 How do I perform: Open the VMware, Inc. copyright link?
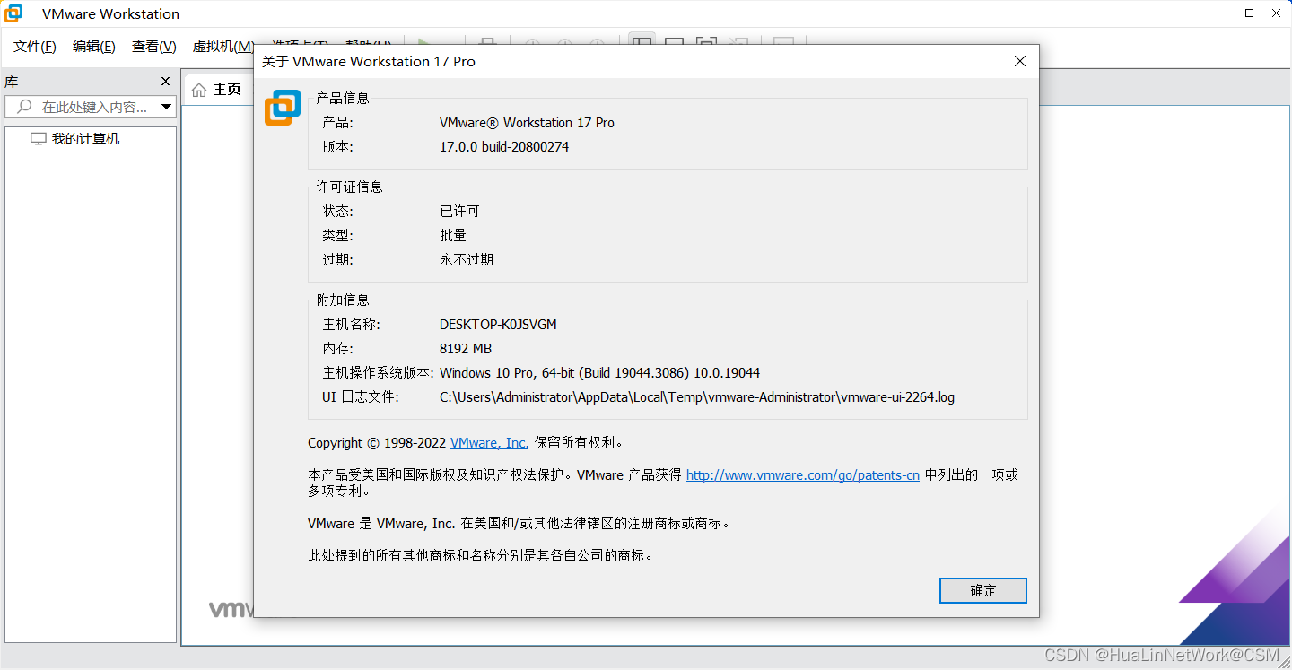click(x=489, y=442)
